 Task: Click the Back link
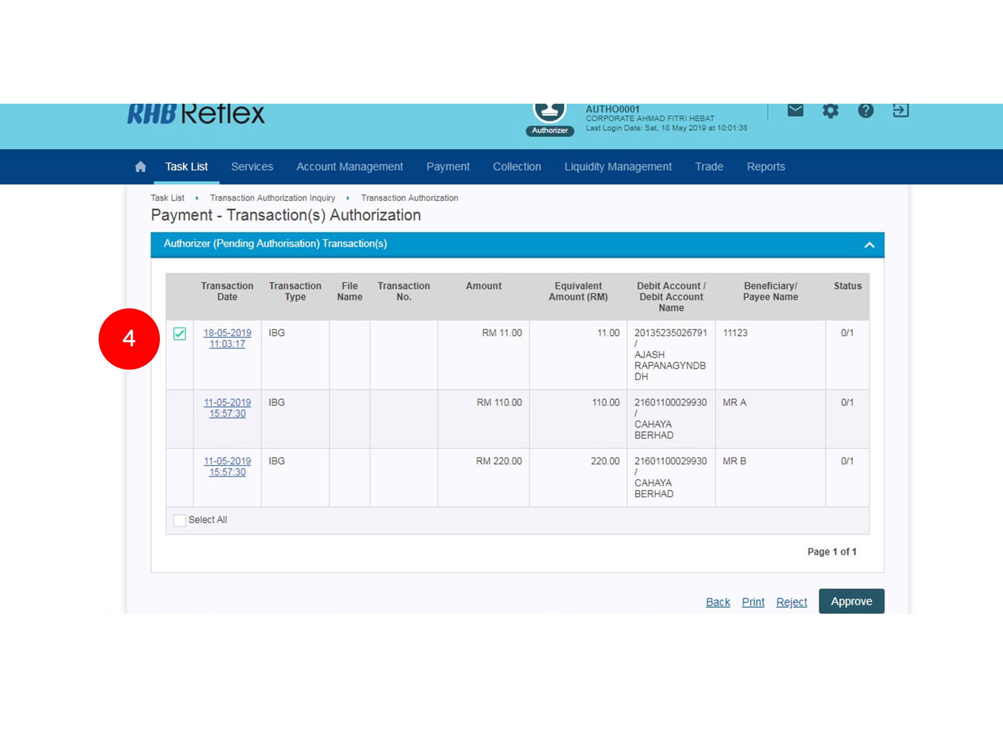tap(718, 602)
